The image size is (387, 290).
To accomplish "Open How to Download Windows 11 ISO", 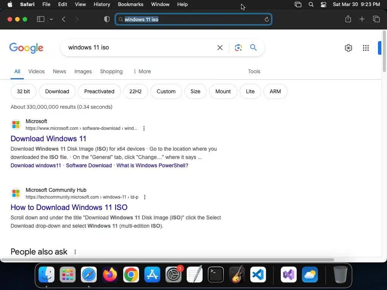I will (69, 207).
